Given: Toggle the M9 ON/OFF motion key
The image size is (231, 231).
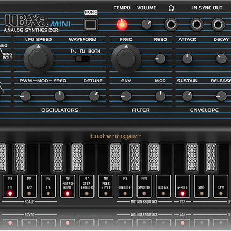Looking at the screenshot, I should coord(125,186).
